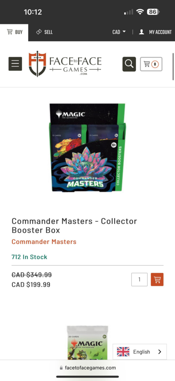Expand the CAD currency dropdown

coord(119,32)
